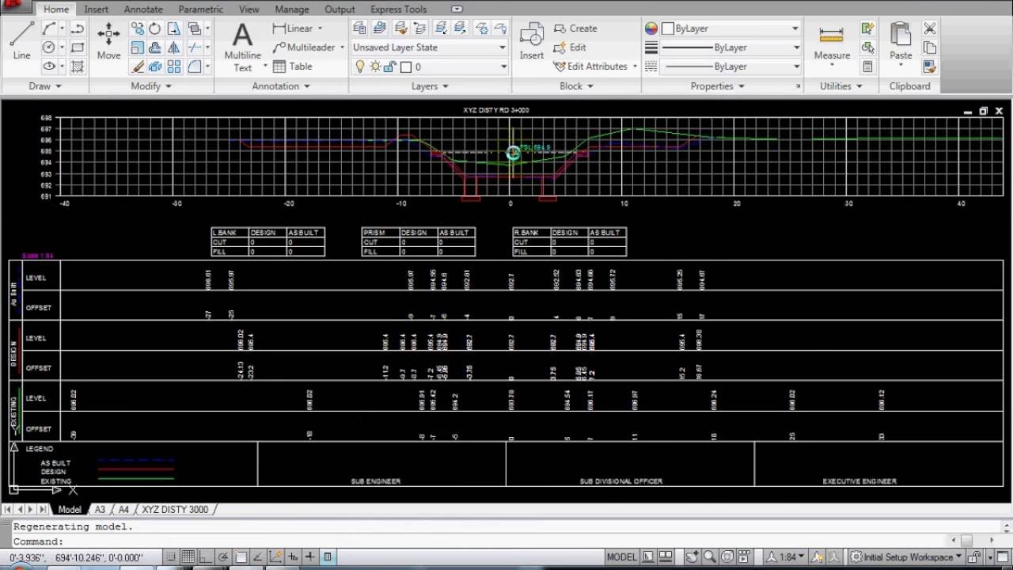Choose the Rotate tool in Modify
1013x570 pixels.
[x=154, y=28]
